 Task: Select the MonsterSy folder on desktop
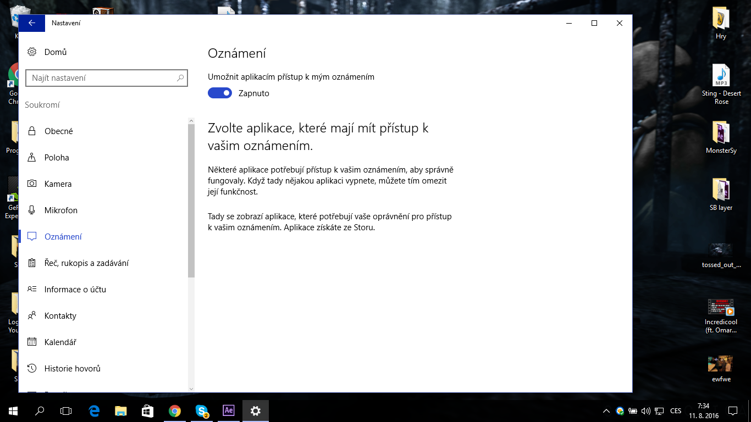coord(721,137)
